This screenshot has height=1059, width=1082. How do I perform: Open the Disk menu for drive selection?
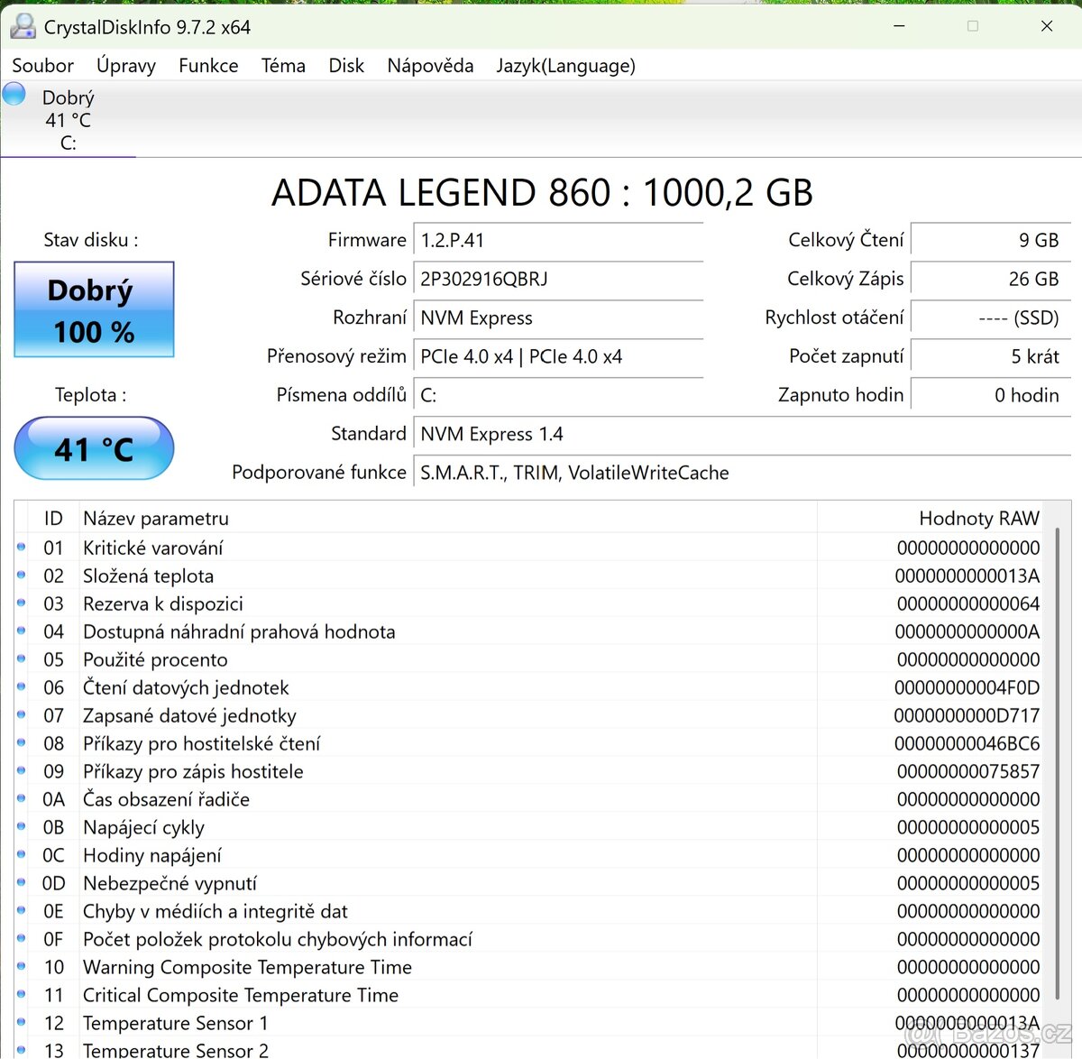pyautogui.click(x=346, y=65)
